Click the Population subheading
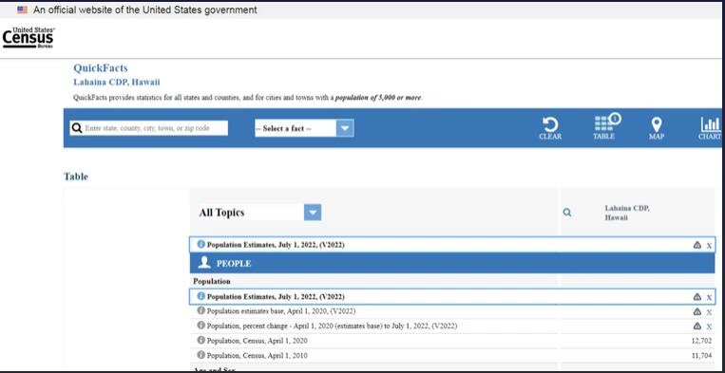The image size is (725, 373). point(212,281)
